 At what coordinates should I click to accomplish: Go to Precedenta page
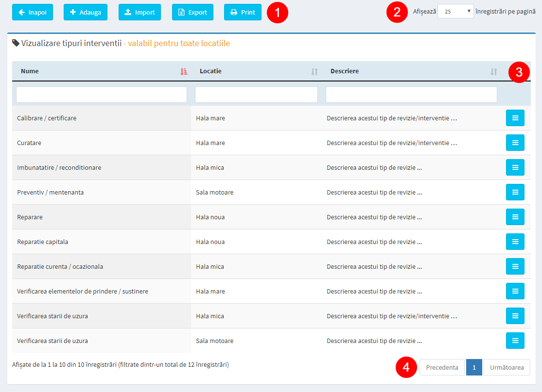(442, 368)
